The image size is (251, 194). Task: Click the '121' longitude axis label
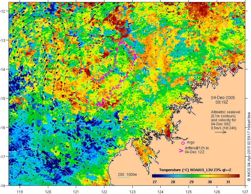click(76, 192)
